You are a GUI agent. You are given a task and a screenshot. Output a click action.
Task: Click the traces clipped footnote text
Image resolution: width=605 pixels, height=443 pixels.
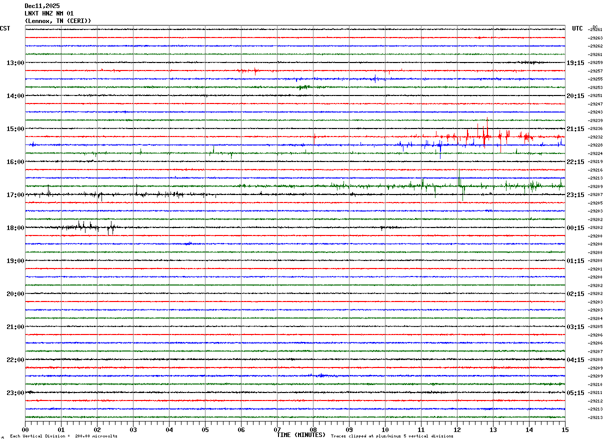coord(392,436)
